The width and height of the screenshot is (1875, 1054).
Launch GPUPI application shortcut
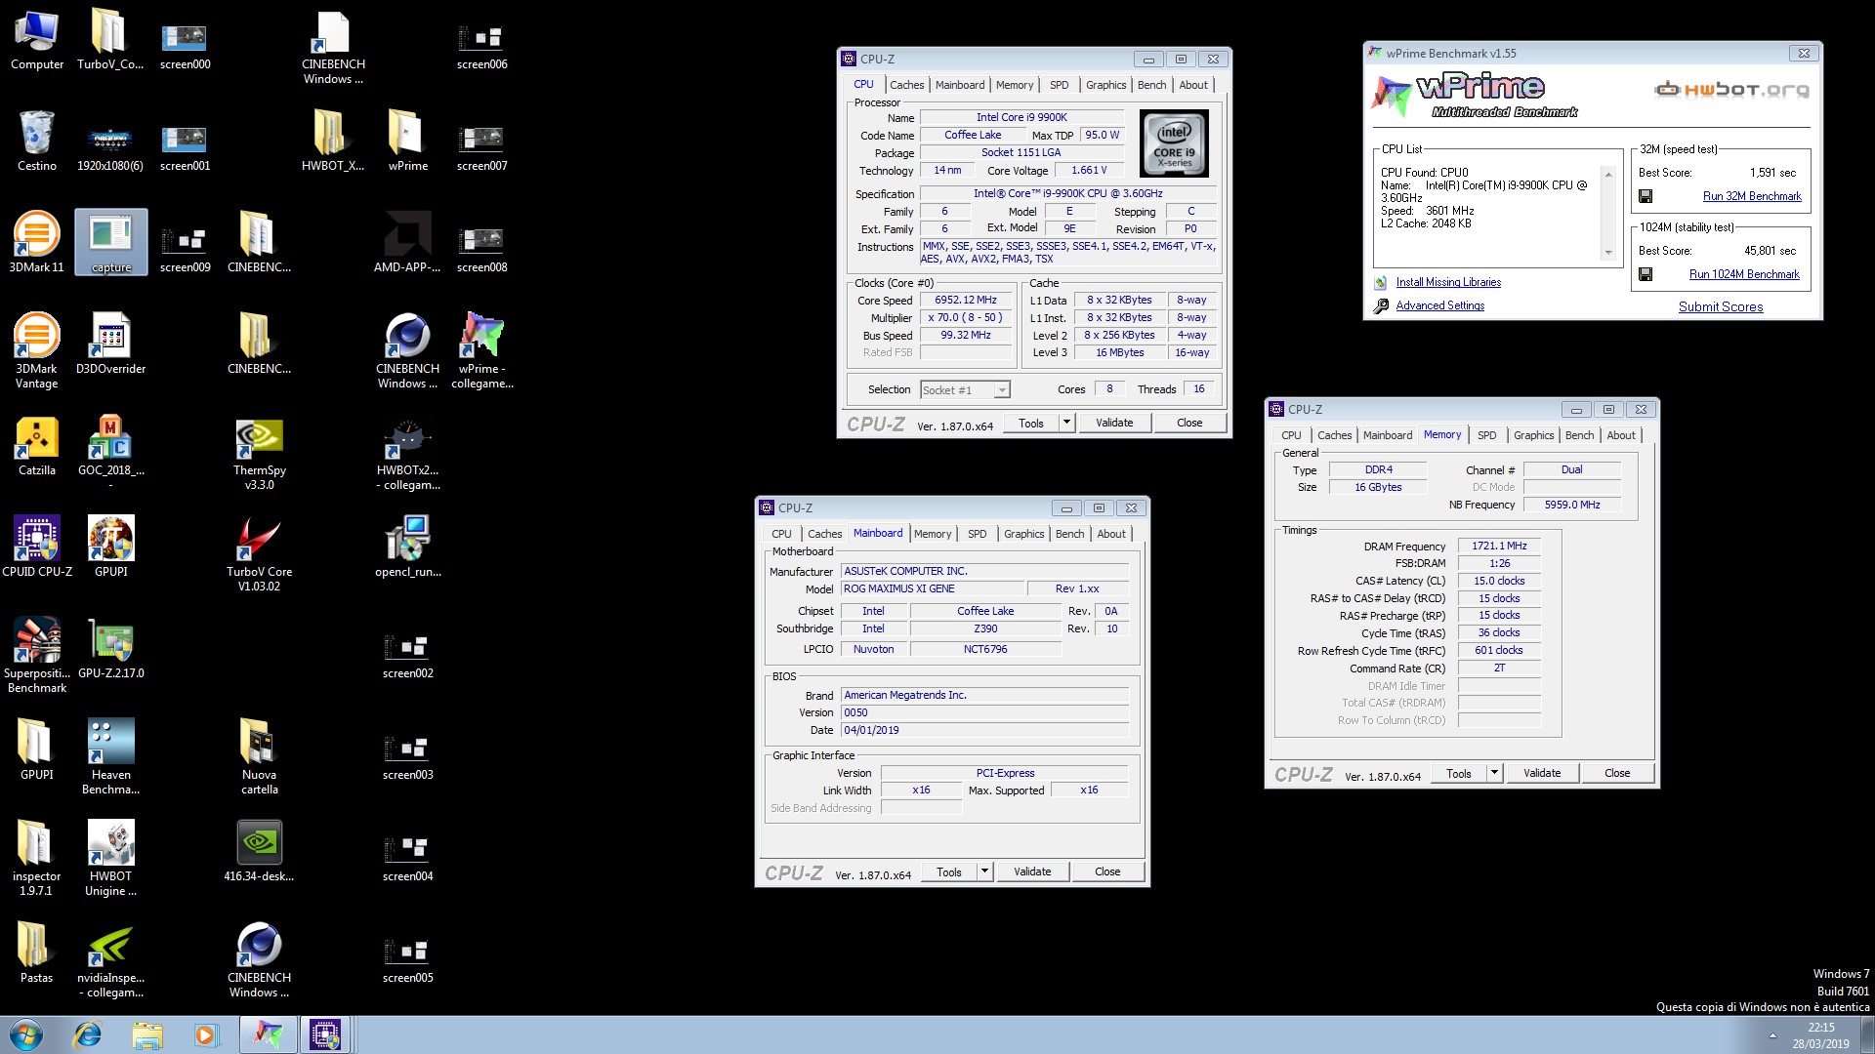point(111,547)
